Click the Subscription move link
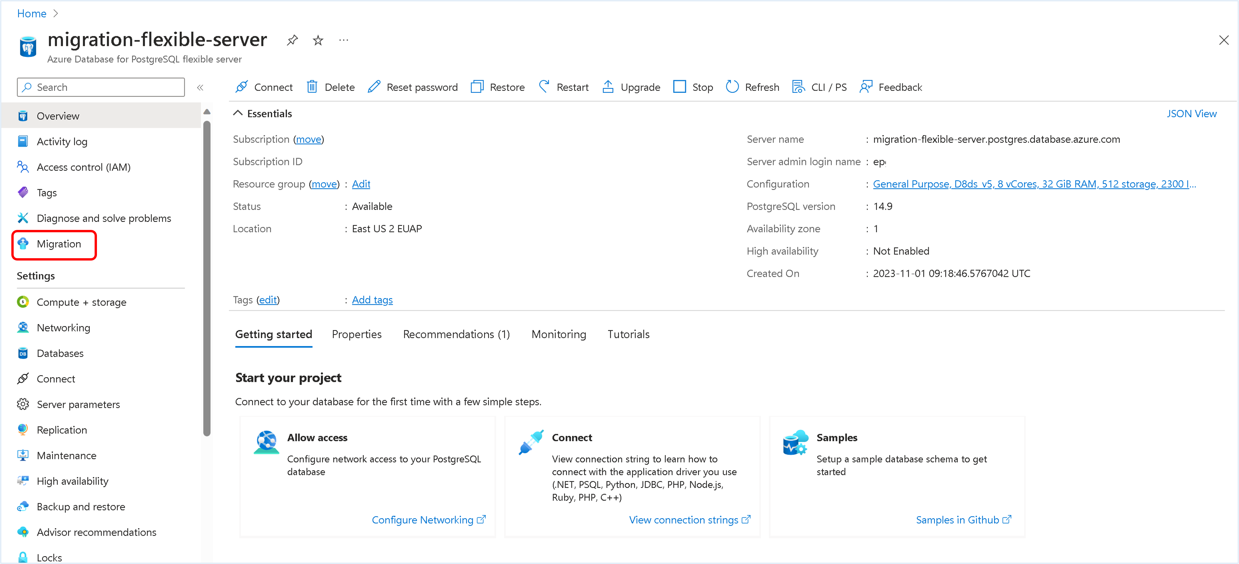The height and width of the screenshot is (564, 1239). point(308,139)
